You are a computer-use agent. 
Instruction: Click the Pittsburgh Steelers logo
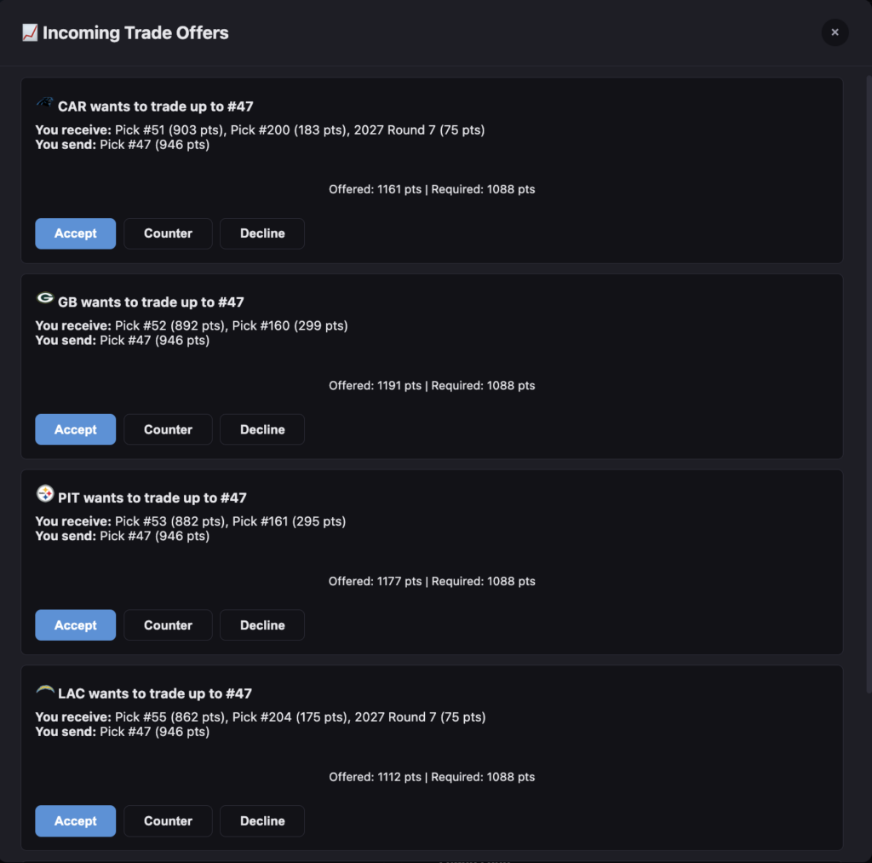click(45, 494)
